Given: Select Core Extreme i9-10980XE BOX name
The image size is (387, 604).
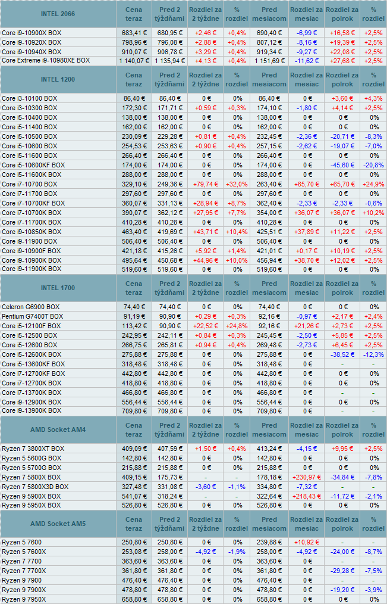Looking at the screenshot, I should point(46,61).
